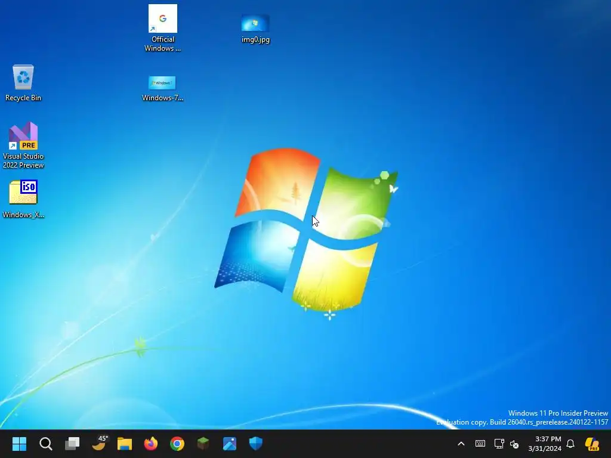Open the Photos app from the taskbar
The image size is (611, 458).
pyautogui.click(x=230, y=444)
